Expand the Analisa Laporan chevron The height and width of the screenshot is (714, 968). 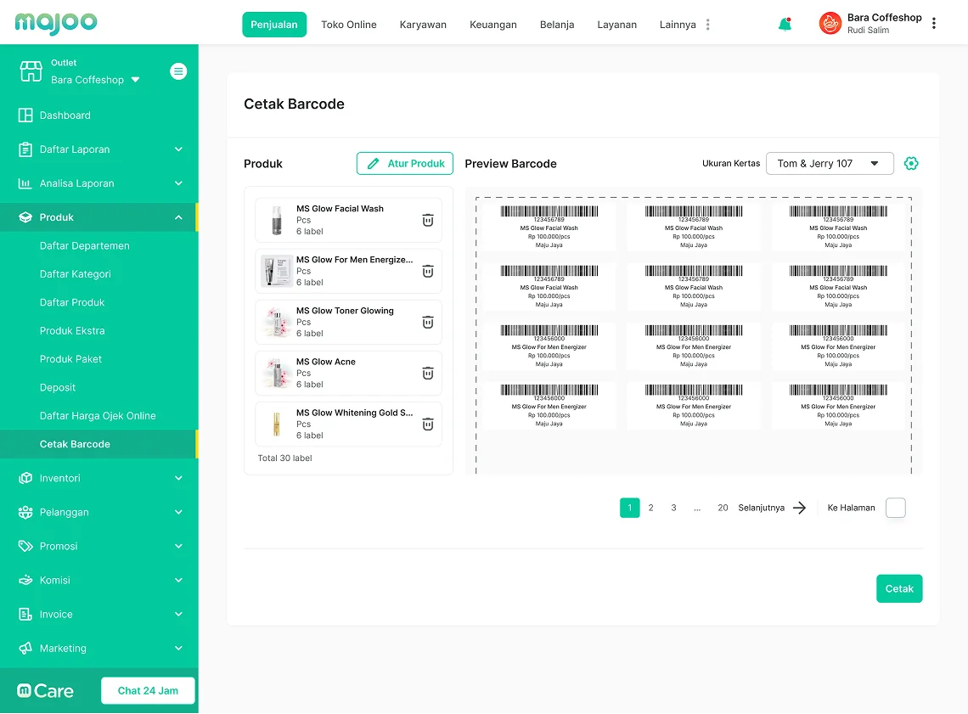pos(178,183)
